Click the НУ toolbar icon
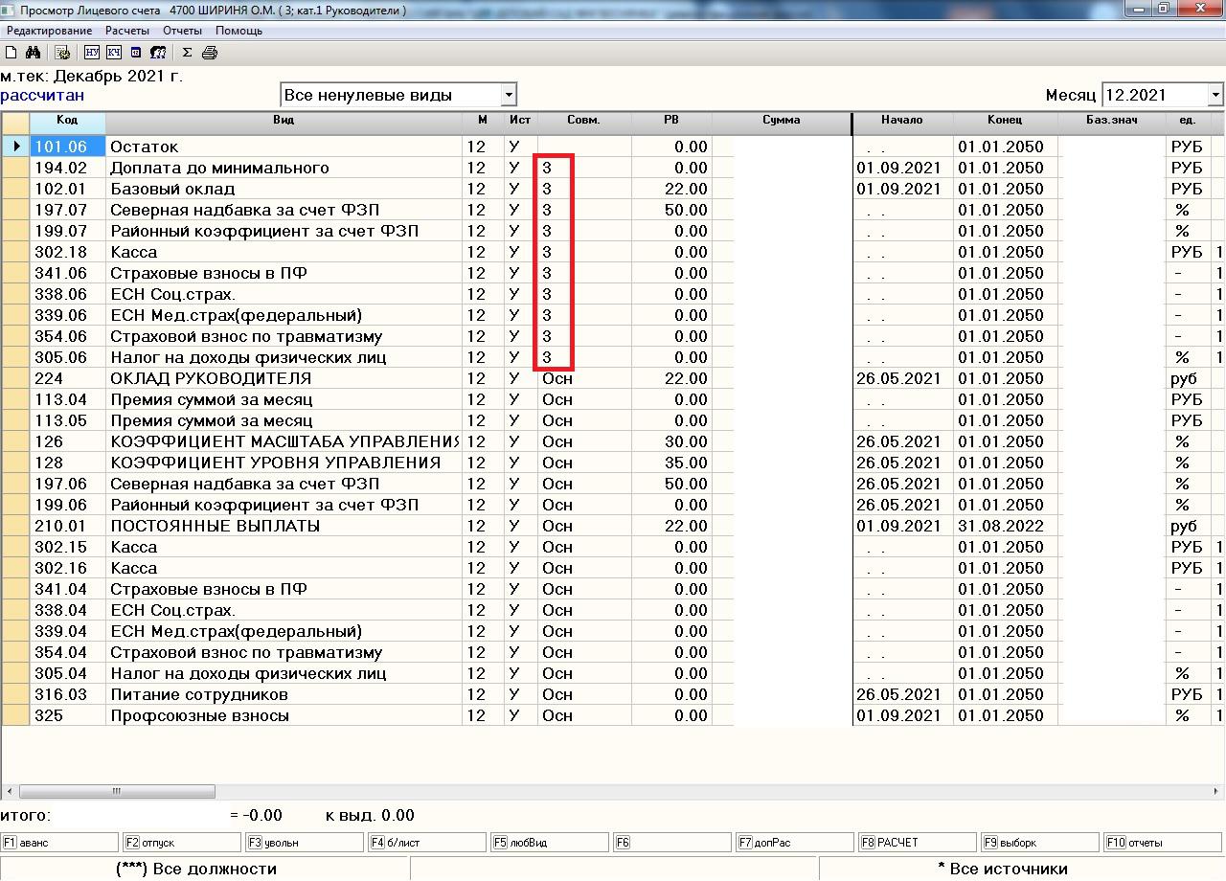The width and height of the screenshot is (1226, 881). tap(93, 53)
